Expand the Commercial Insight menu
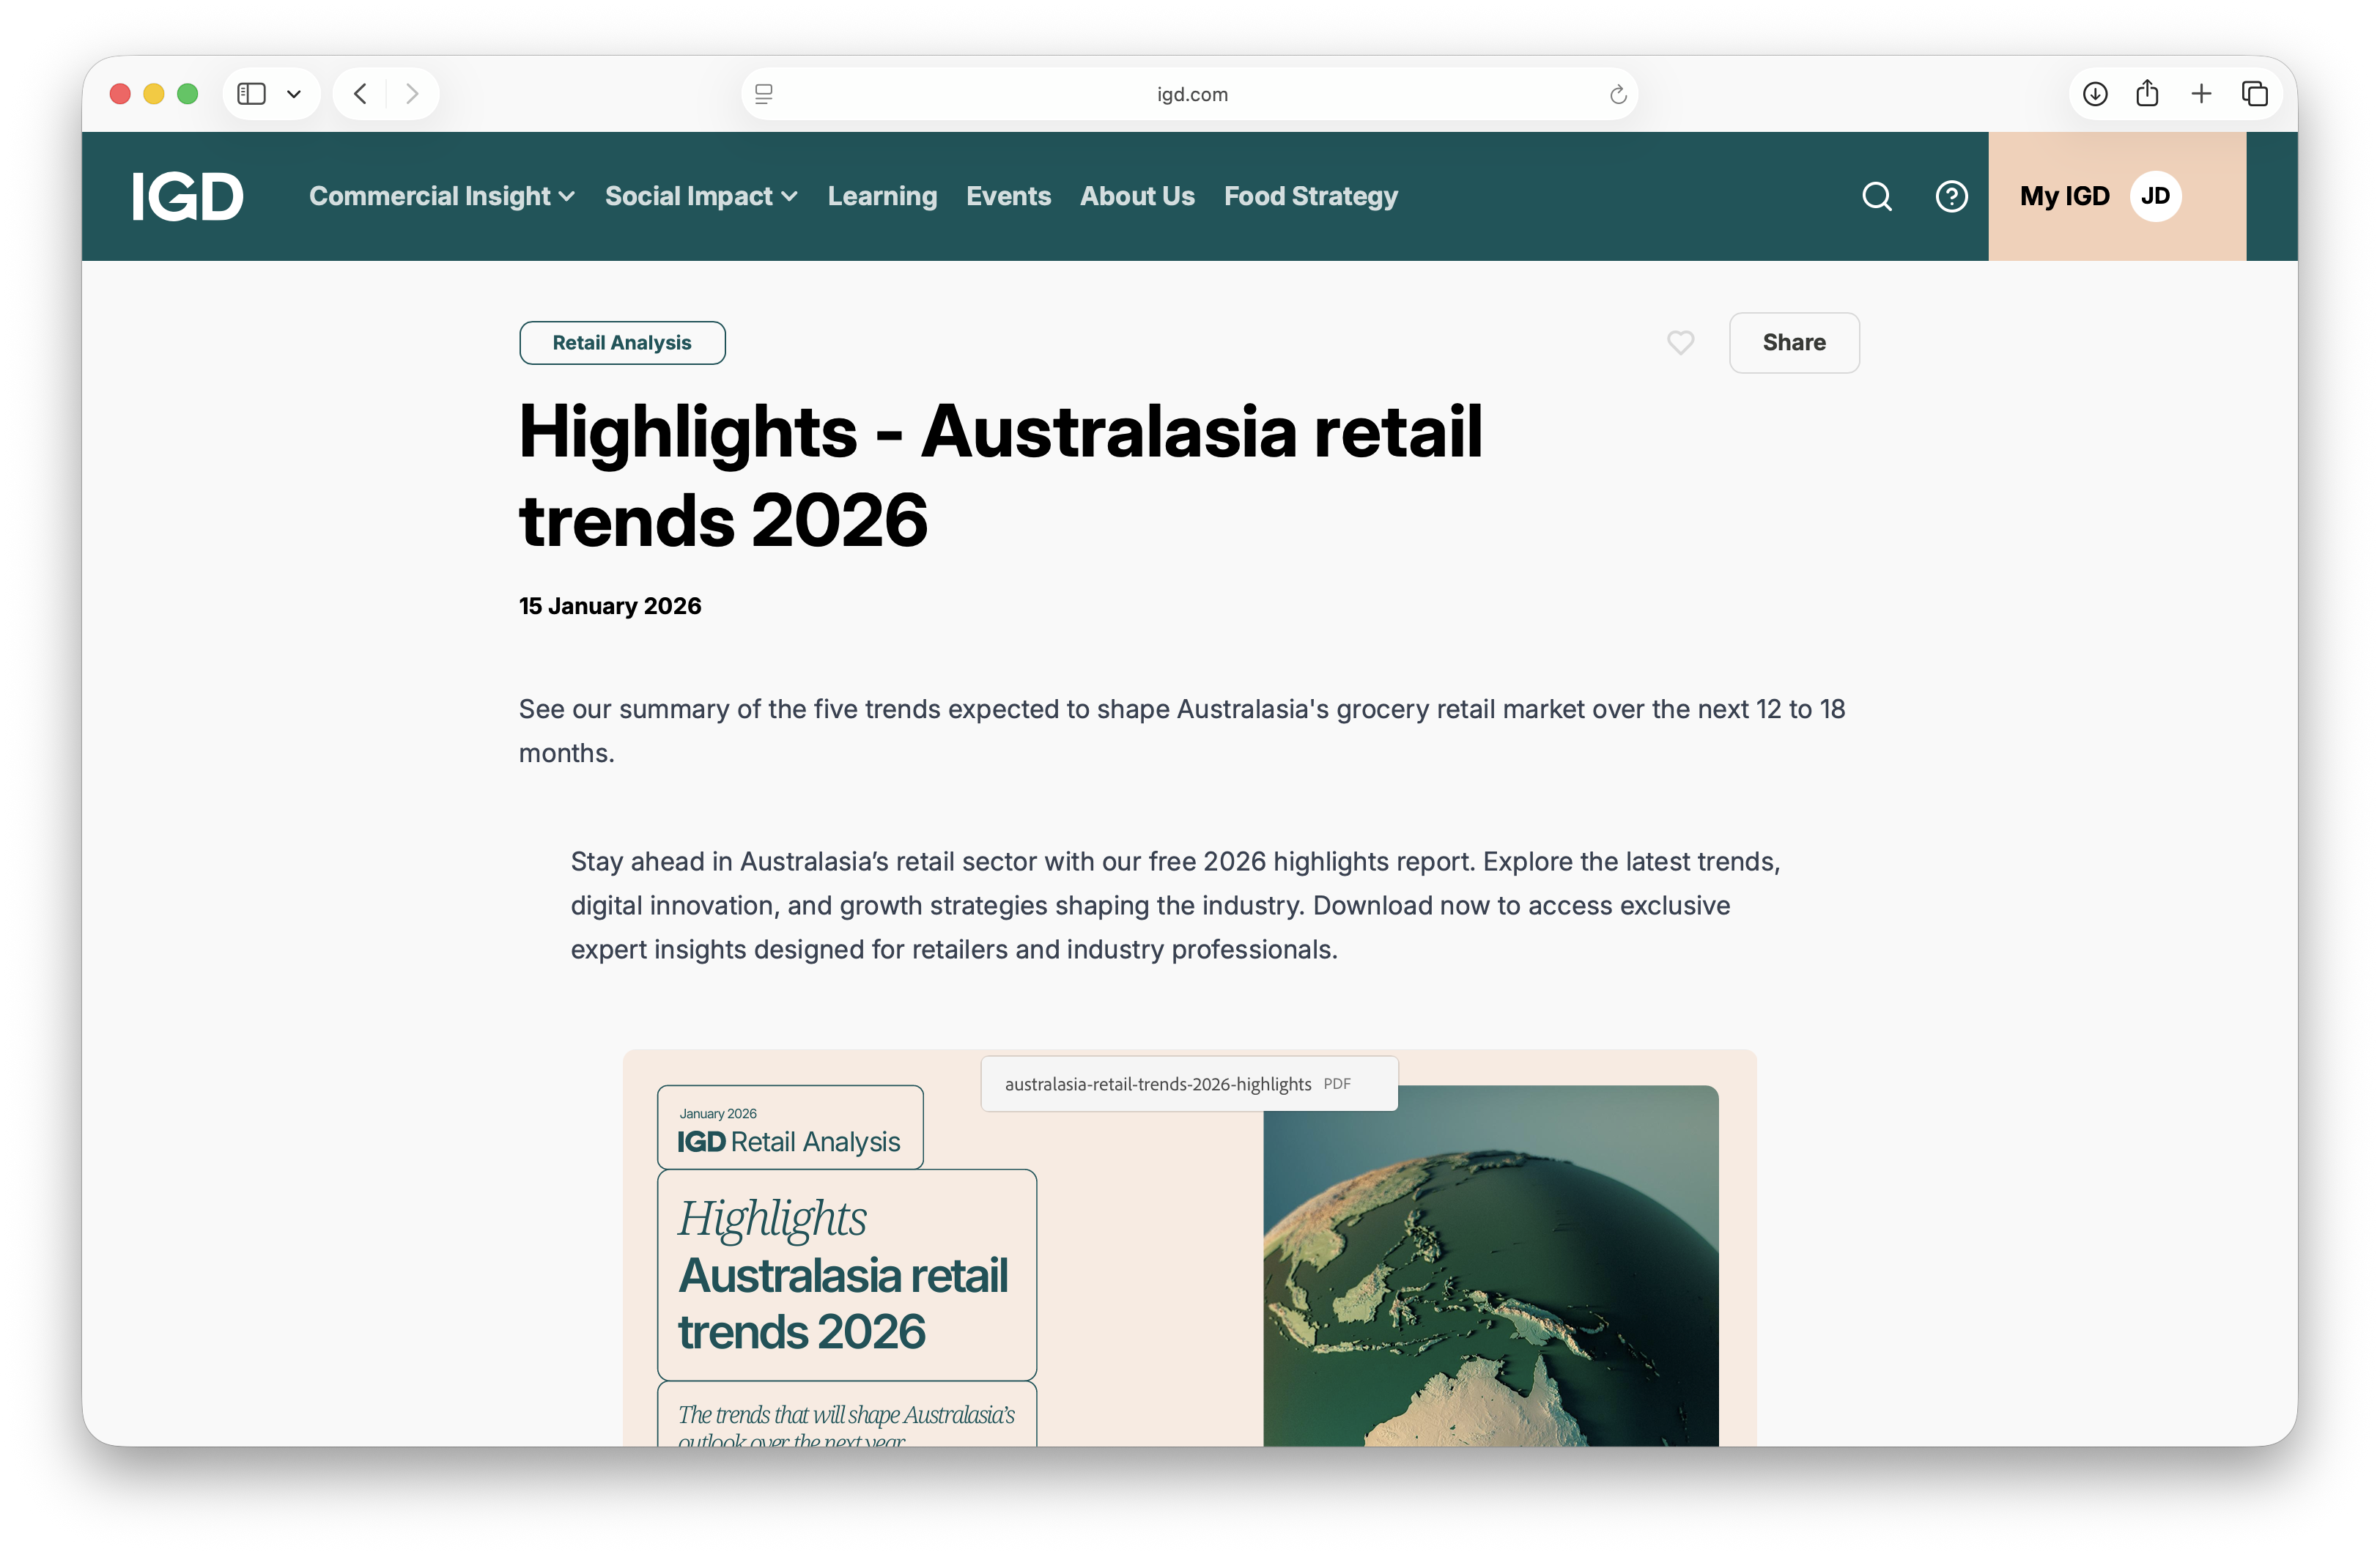The width and height of the screenshot is (2380, 1555). [441, 196]
